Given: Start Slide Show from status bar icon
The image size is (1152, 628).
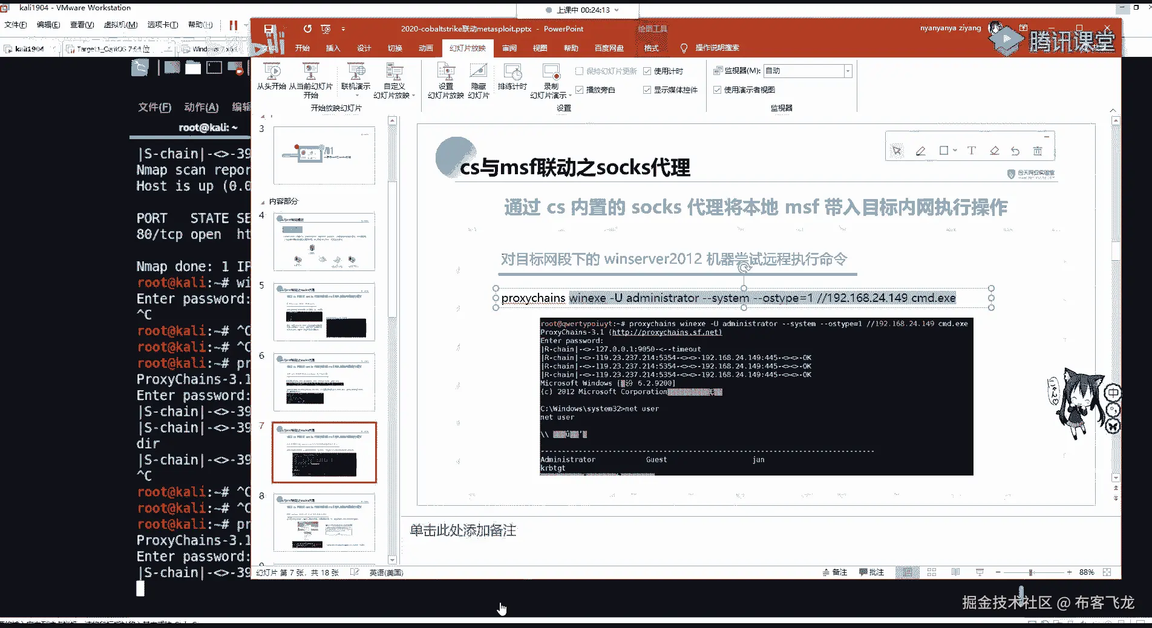Looking at the screenshot, I should [x=980, y=572].
